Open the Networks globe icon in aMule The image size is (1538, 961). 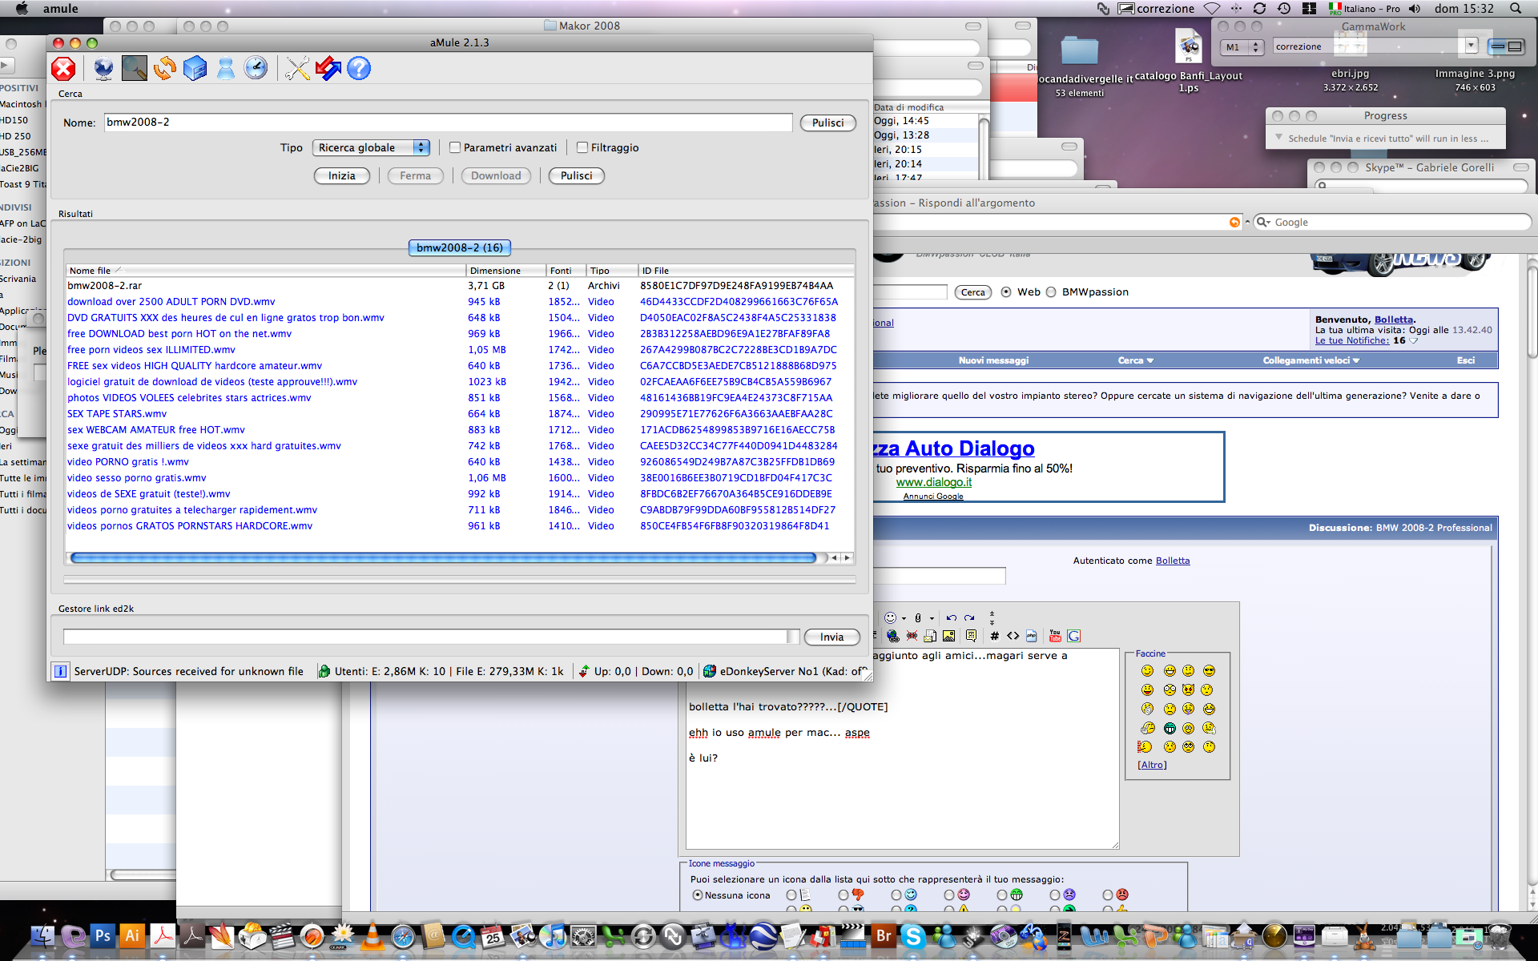point(103,69)
